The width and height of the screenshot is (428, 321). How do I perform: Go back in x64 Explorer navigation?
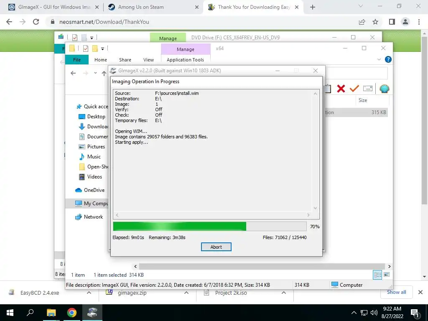click(73, 73)
